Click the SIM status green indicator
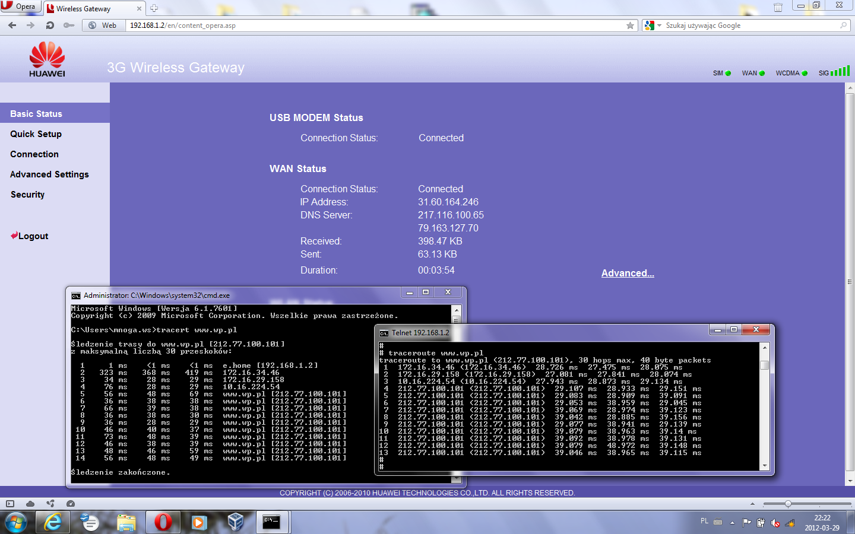Screen dimensions: 855x534 728,74
